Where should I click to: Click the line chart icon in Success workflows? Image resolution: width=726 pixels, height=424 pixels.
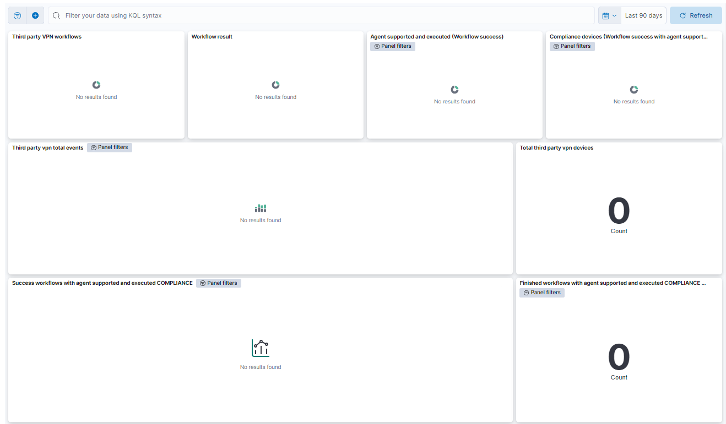tap(261, 348)
